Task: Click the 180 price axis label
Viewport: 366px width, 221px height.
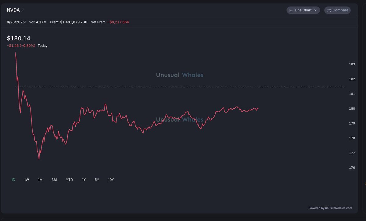Action: pyautogui.click(x=352, y=109)
